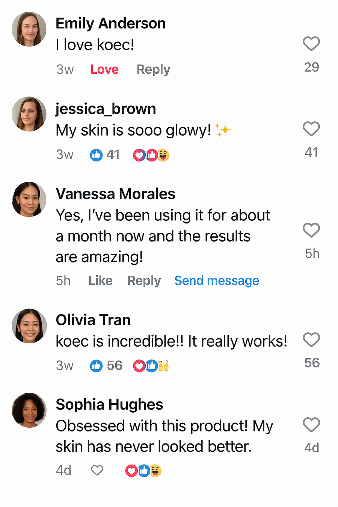The height and width of the screenshot is (507, 338).
Task: Tap the heart beside jessica_brown's comment
Action: coord(311,129)
